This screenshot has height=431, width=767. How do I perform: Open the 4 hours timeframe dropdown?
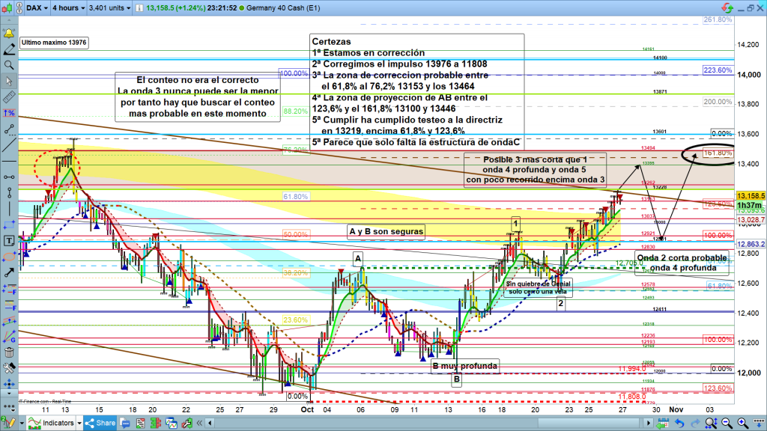67,9
